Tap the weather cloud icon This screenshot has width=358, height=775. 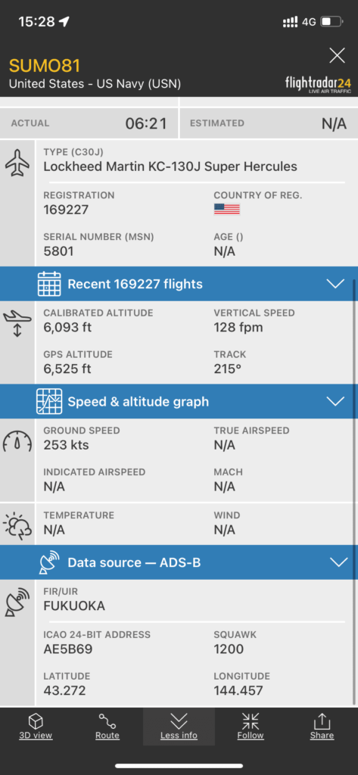(x=17, y=526)
